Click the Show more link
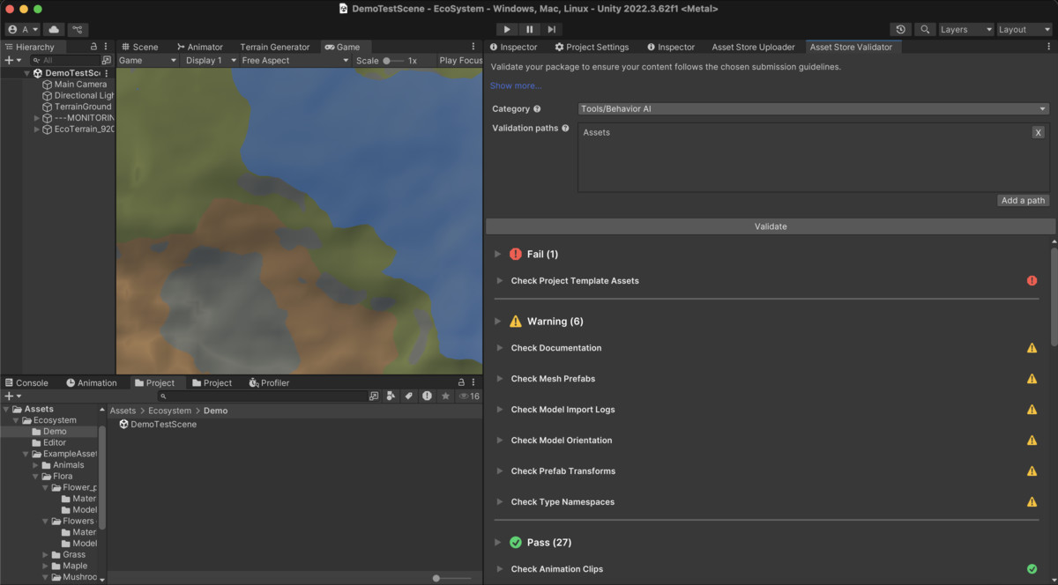This screenshot has width=1058, height=585. click(x=516, y=85)
